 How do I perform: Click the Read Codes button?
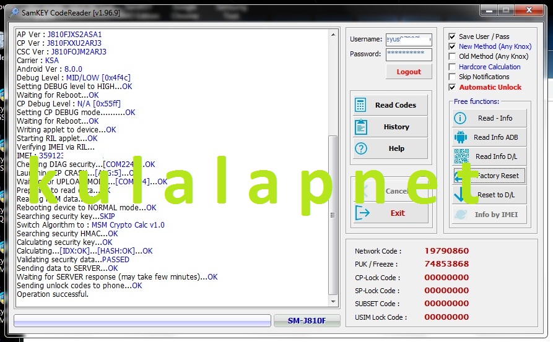pos(390,105)
